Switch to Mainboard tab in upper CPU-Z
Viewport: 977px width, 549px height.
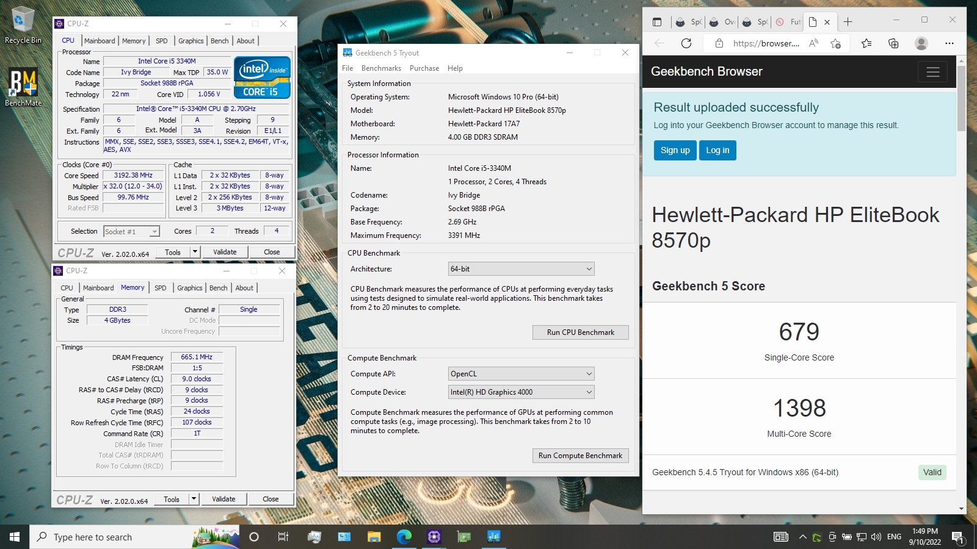100,41
